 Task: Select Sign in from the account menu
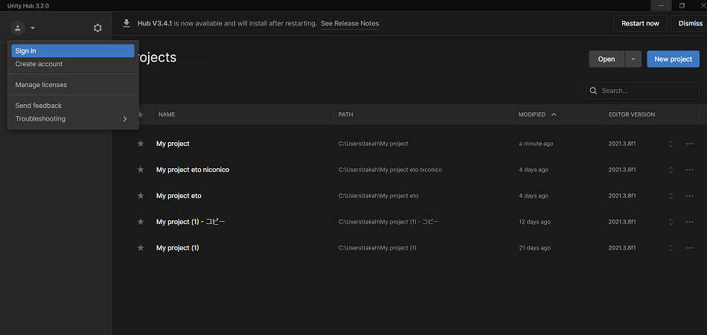[x=72, y=51]
